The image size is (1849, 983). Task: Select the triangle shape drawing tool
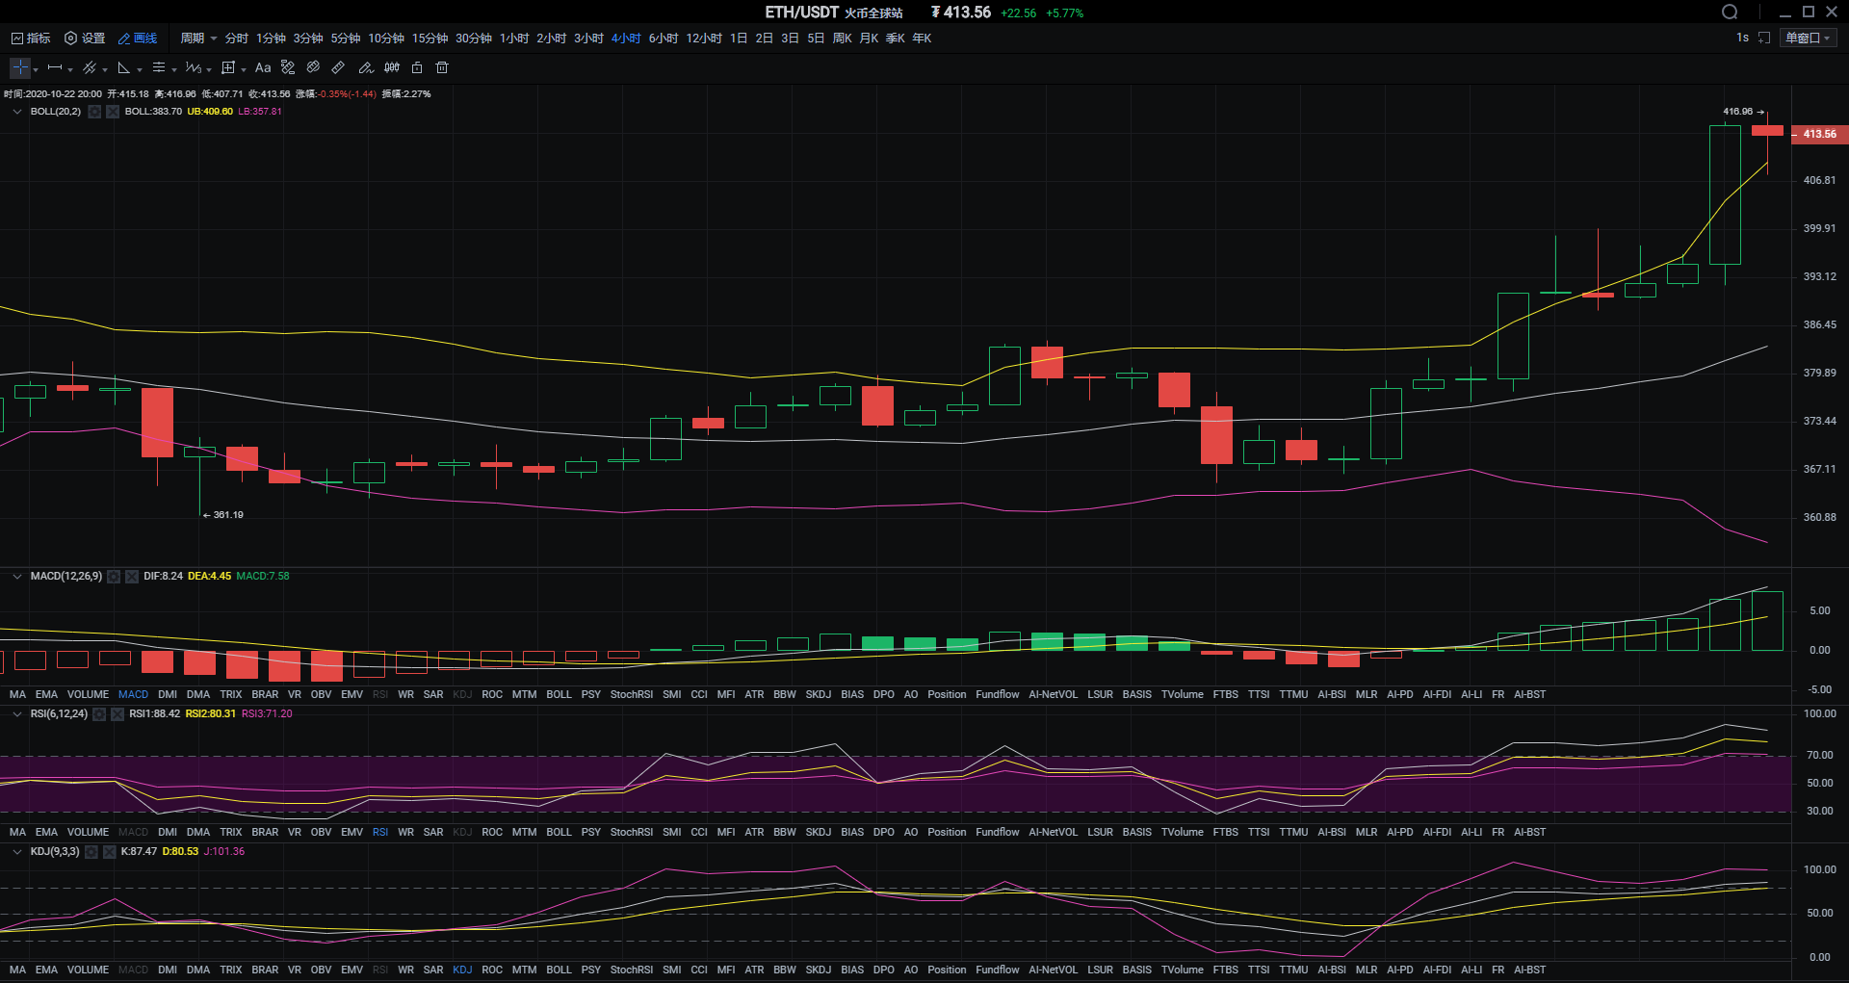click(x=123, y=67)
